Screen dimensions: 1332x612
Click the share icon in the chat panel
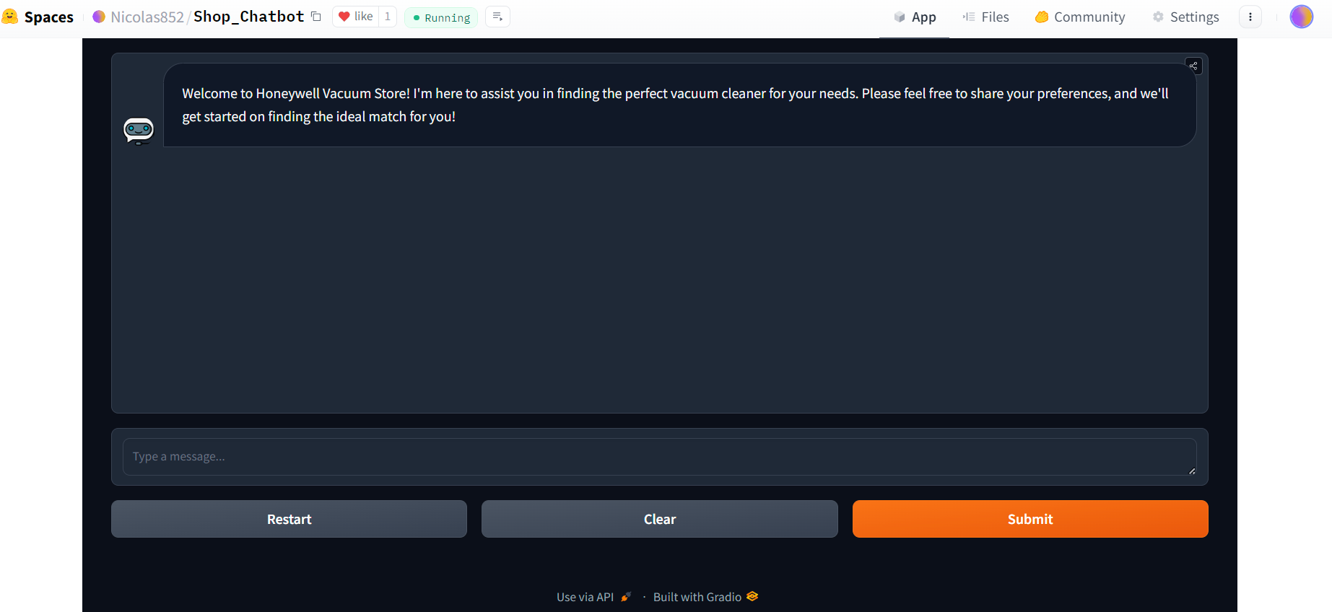pyautogui.click(x=1193, y=66)
